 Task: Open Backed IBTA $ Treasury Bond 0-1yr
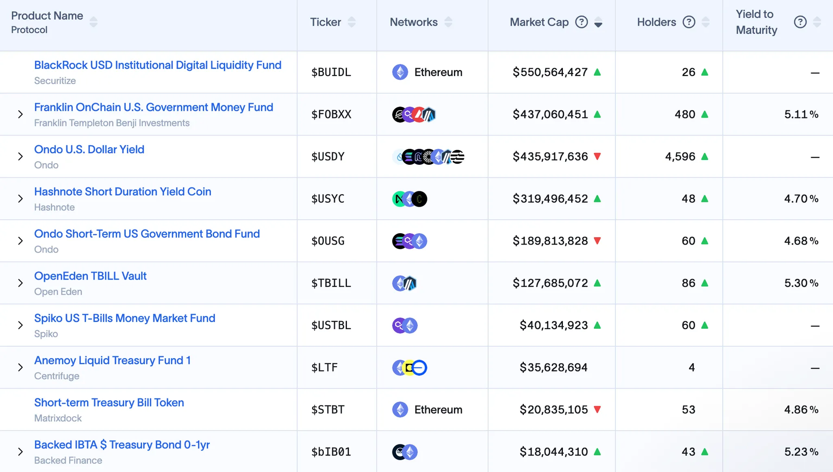[122, 445]
